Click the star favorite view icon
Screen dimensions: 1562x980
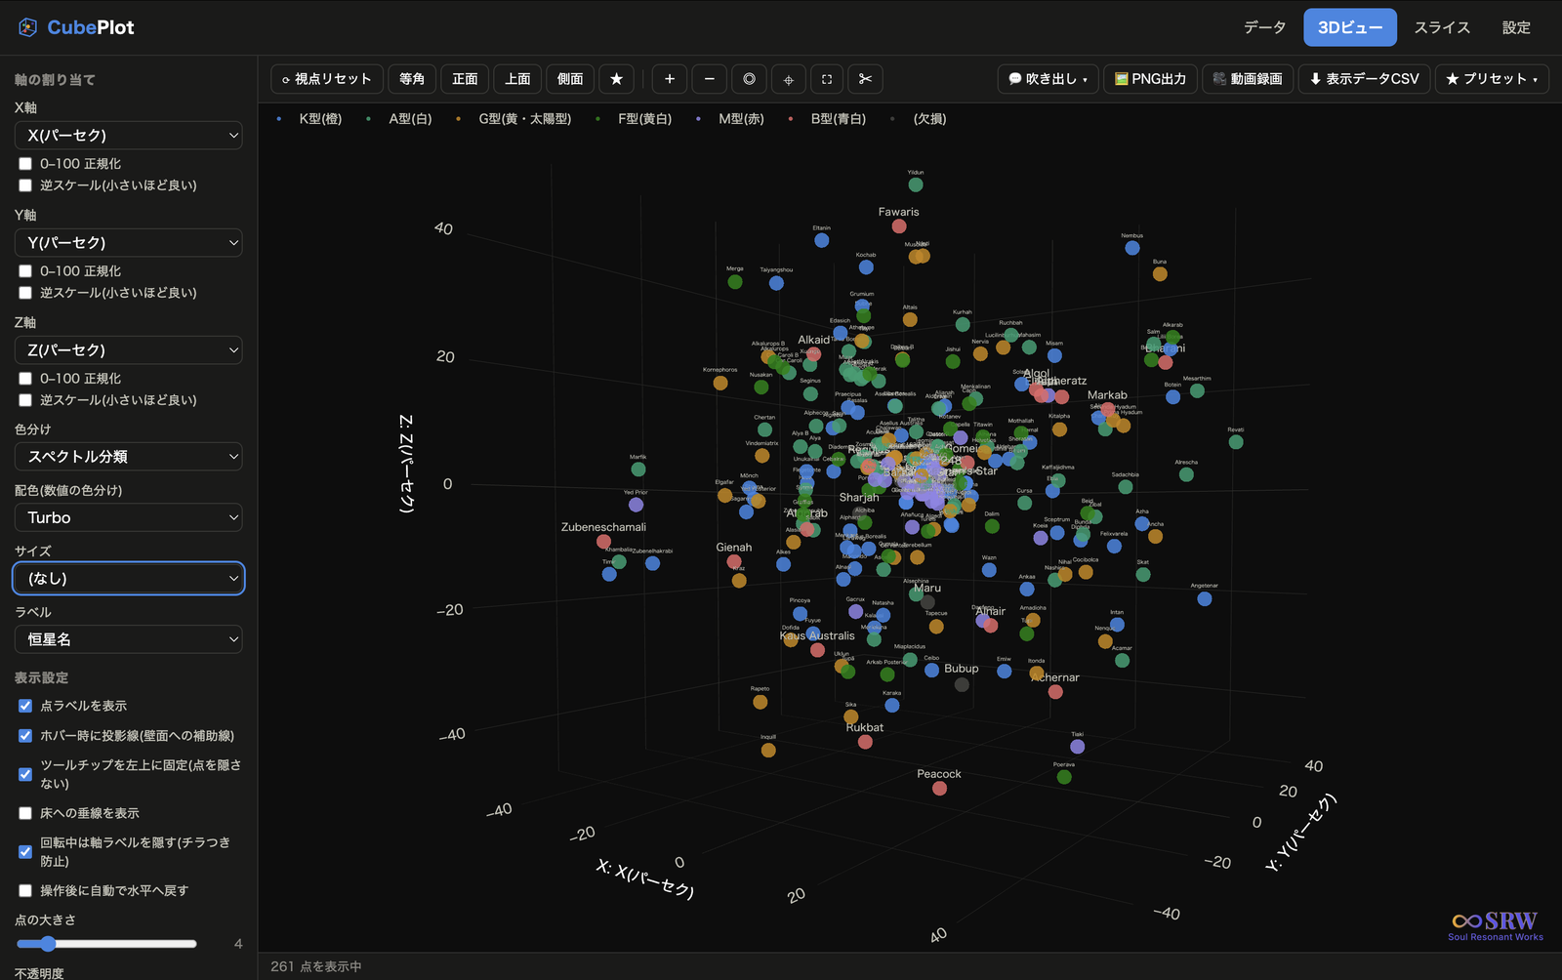point(616,79)
